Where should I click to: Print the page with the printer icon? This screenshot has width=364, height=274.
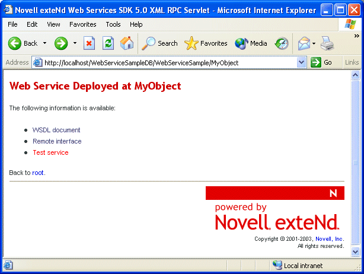coord(327,43)
